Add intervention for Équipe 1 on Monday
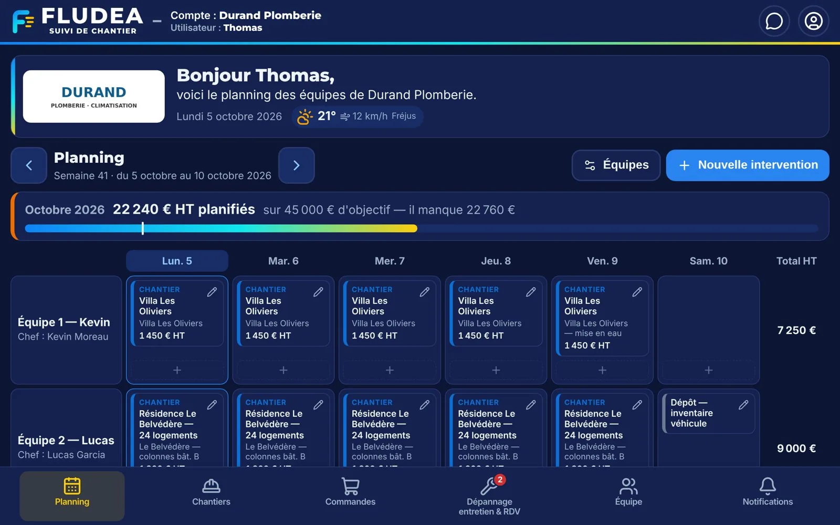Screen dimensions: 840x525 tap(177, 370)
